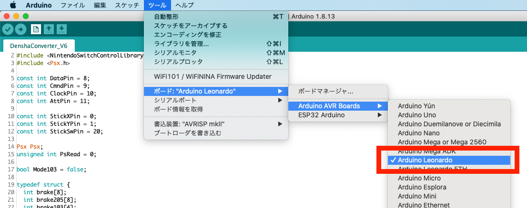Click the Open sketch up-arrow icon
The width and height of the screenshot is (527, 208).
[x=49, y=29]
